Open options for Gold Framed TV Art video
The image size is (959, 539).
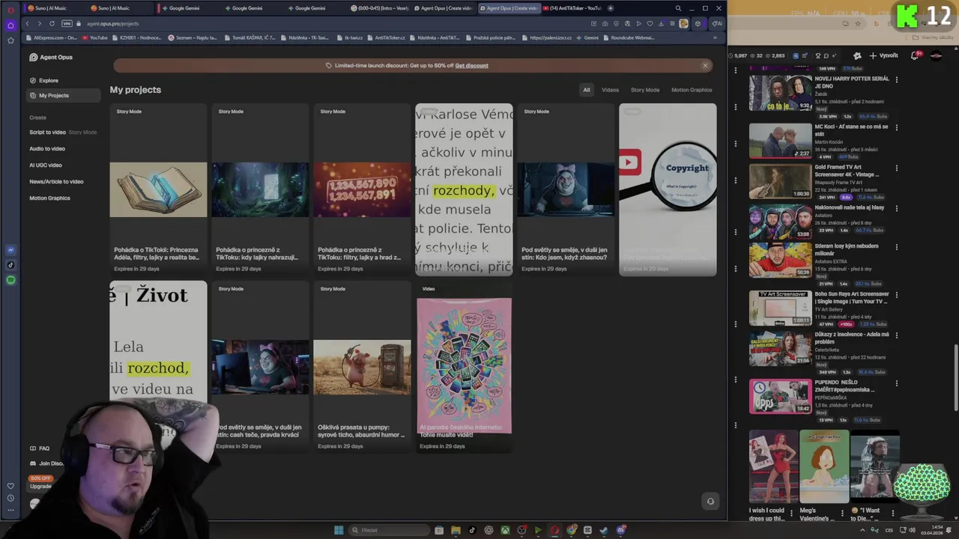point(896,168)
